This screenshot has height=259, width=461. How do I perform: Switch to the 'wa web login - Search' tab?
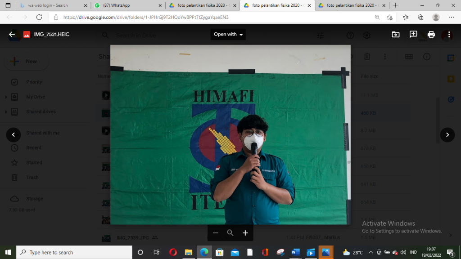48,5
